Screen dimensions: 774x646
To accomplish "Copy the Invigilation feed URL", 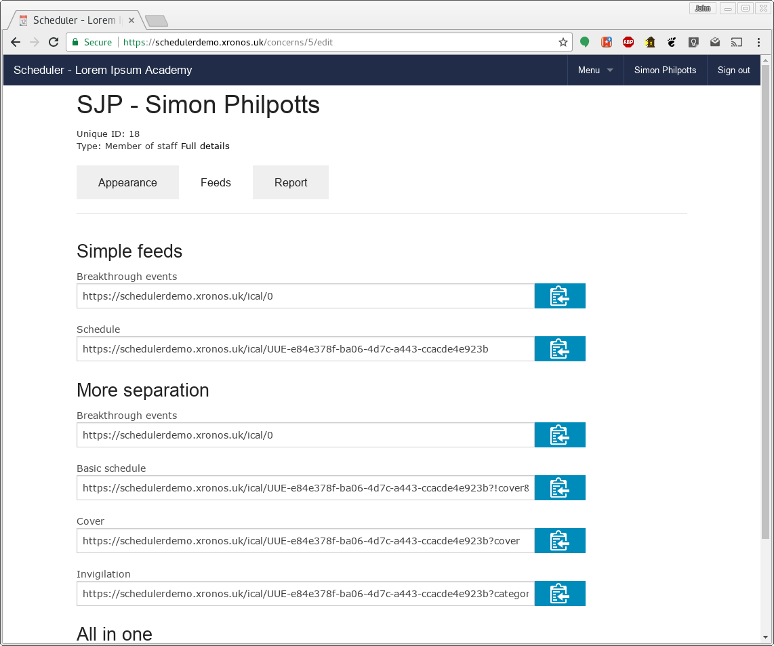I will click(x=560, y=593).
